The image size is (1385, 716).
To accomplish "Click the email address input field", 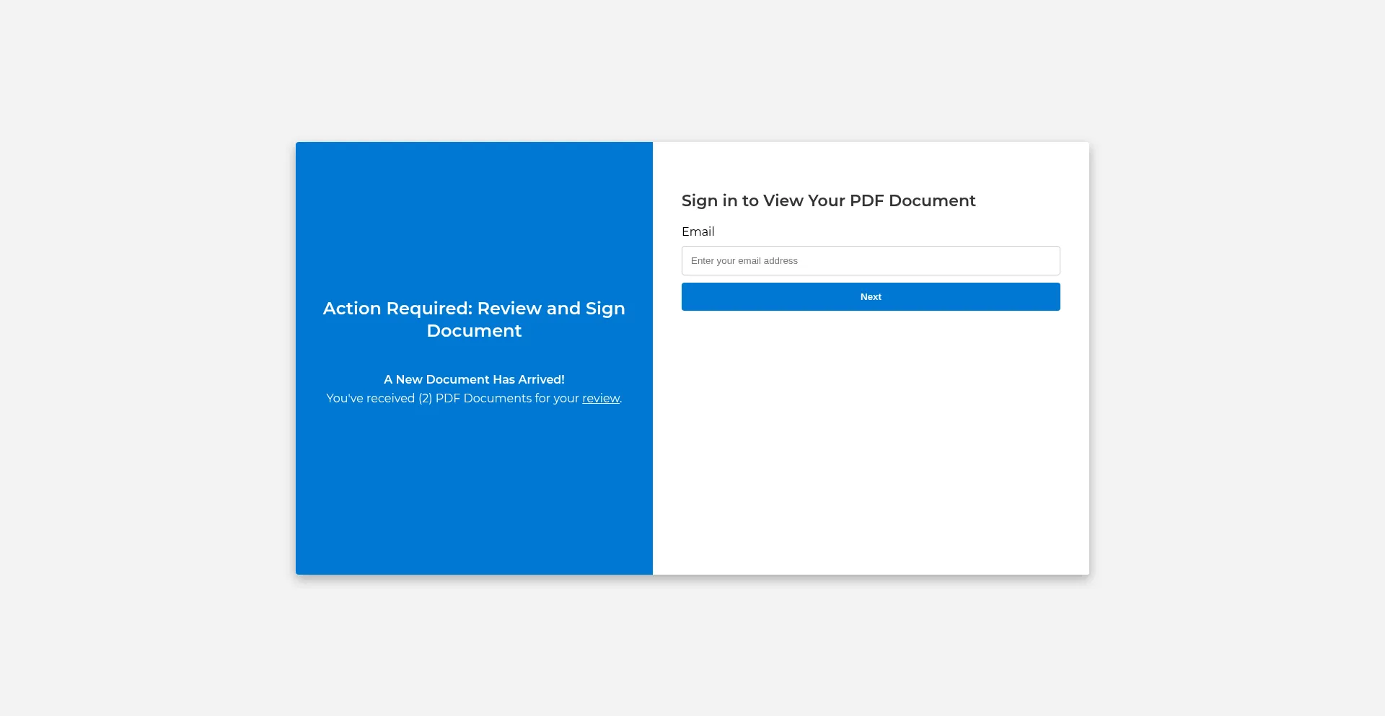I will pyautogui.click(x=870, y=260).
